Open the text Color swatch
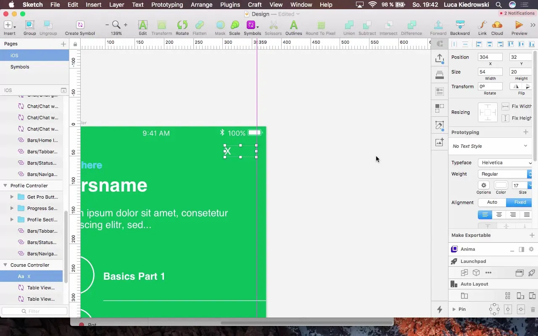 501,185
